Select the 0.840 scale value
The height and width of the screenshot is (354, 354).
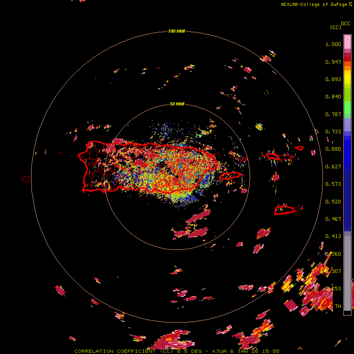click(x=333, y=97)
